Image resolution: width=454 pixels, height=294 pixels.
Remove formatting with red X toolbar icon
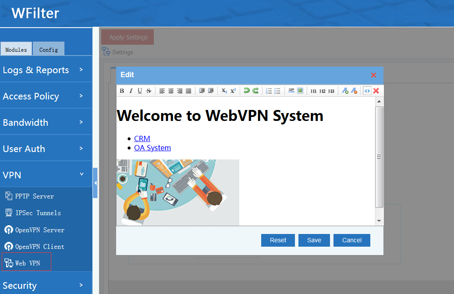pos(376,91)
